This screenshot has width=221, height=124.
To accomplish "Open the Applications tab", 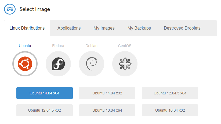I will (x=69, y=28).
